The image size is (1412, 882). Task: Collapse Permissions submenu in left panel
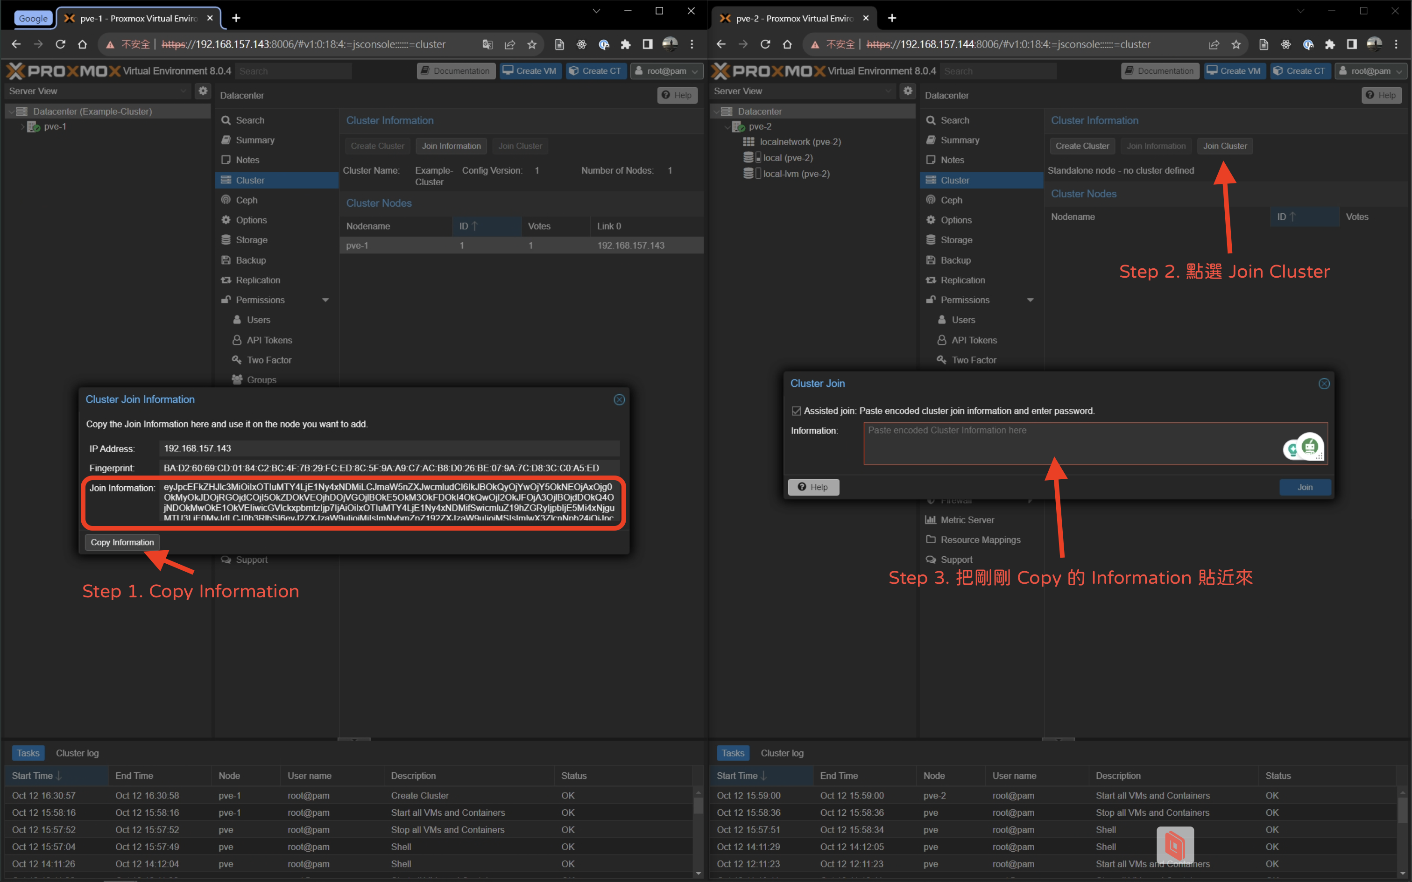pos(325,300)
